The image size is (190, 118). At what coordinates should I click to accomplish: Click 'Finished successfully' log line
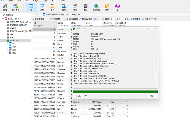click(96, 81)
